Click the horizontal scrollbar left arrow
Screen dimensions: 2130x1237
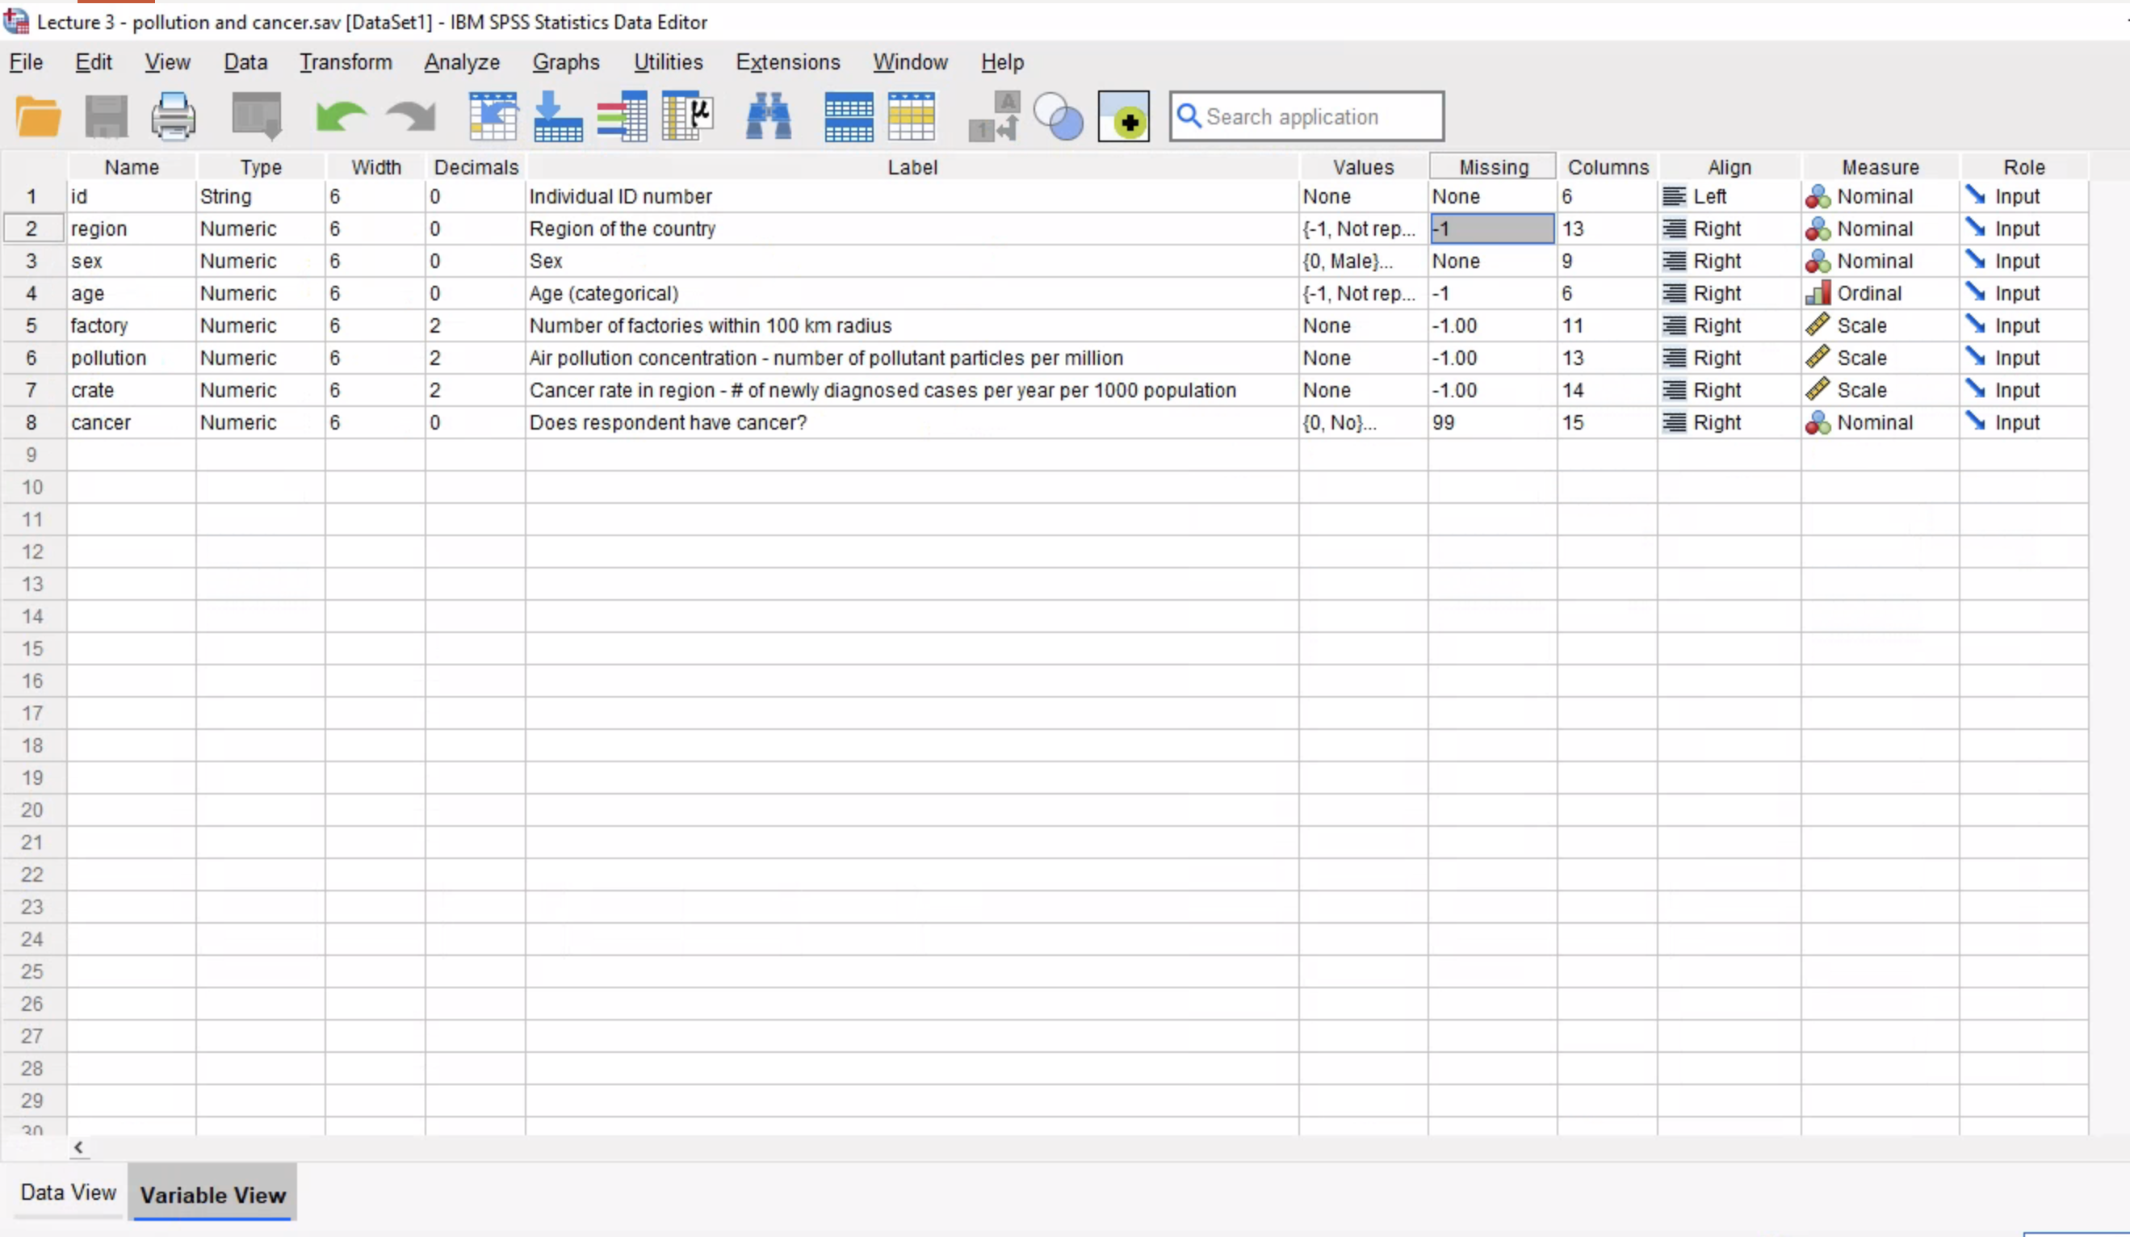click(78, 1147)
